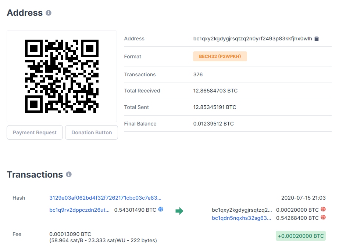
Task: Click the transactions count 376
Action: [198, 74]
